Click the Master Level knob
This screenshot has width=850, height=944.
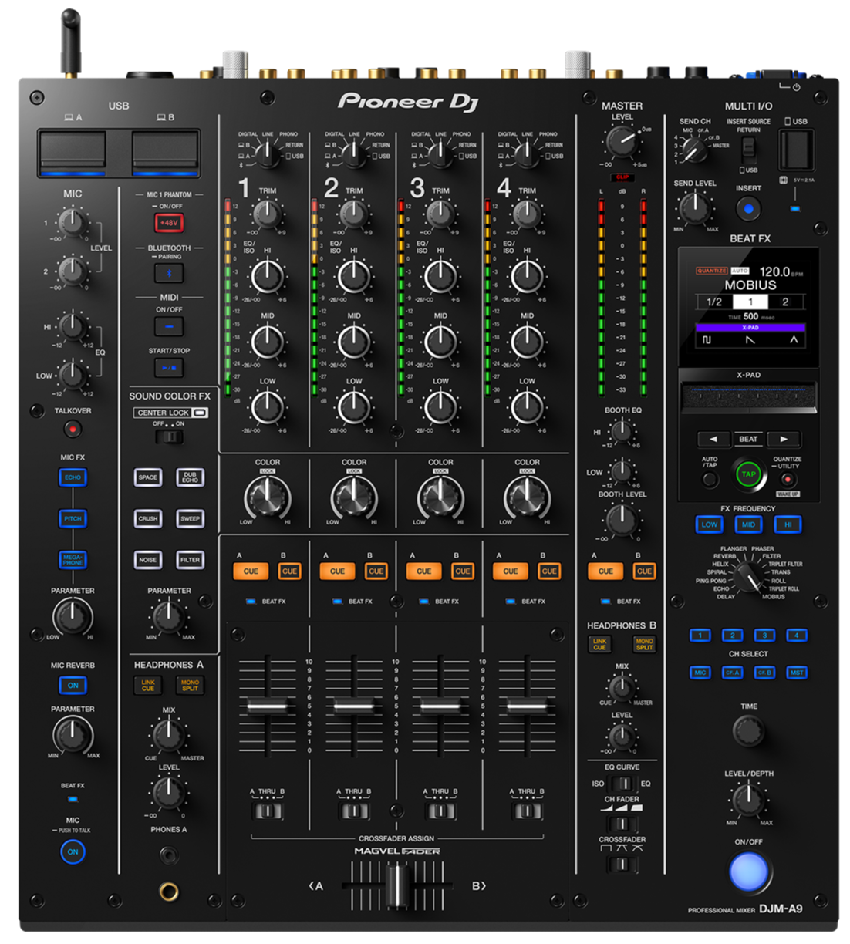coord(622,142)
